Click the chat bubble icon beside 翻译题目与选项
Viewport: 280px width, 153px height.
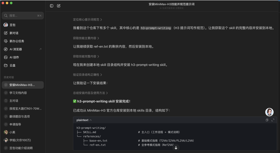6,116
